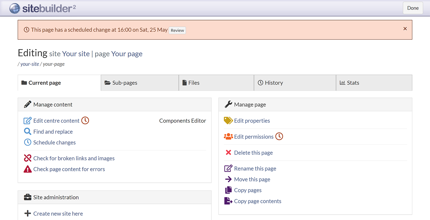
Task: Click the scheduled-change clock beside Edit permissions
Action: tap(279, 137)
